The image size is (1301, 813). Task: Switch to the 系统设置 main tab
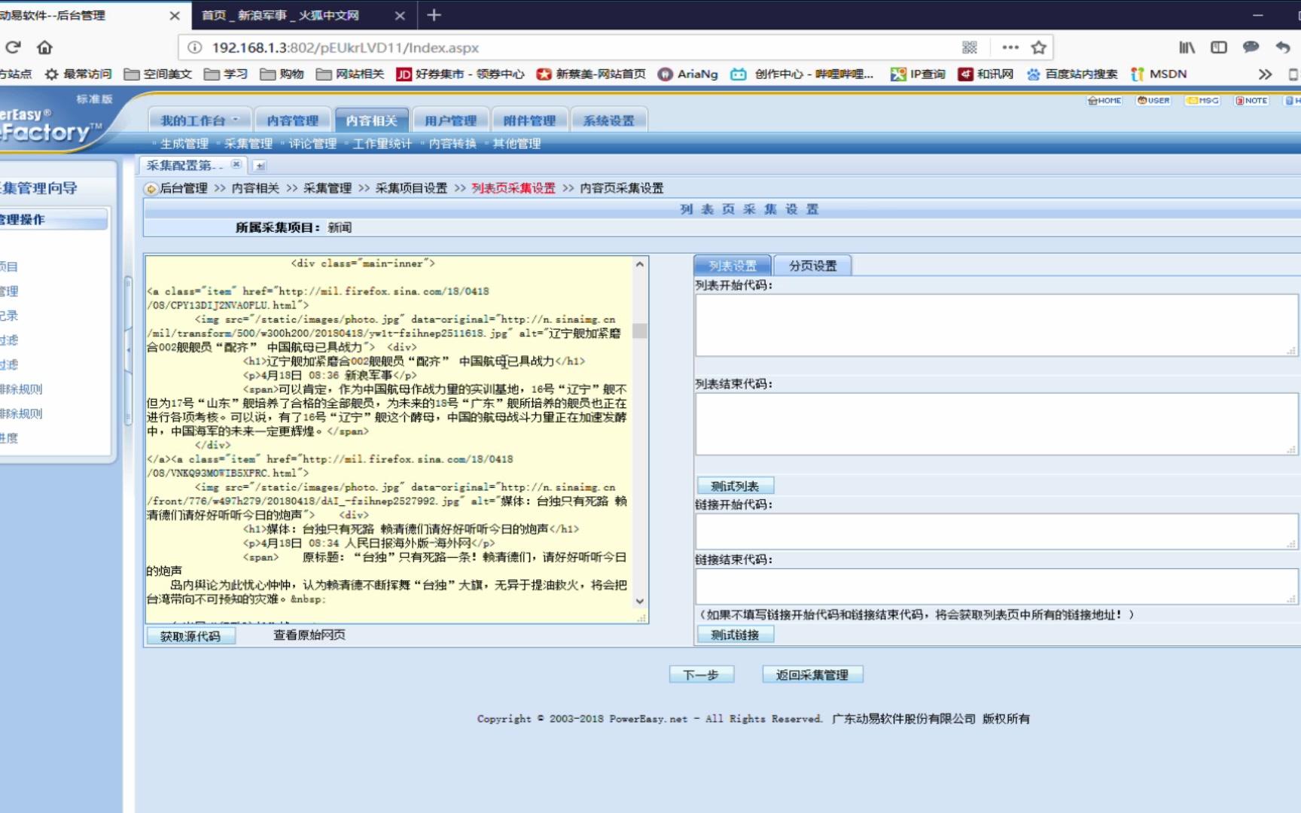coord(608,120)
